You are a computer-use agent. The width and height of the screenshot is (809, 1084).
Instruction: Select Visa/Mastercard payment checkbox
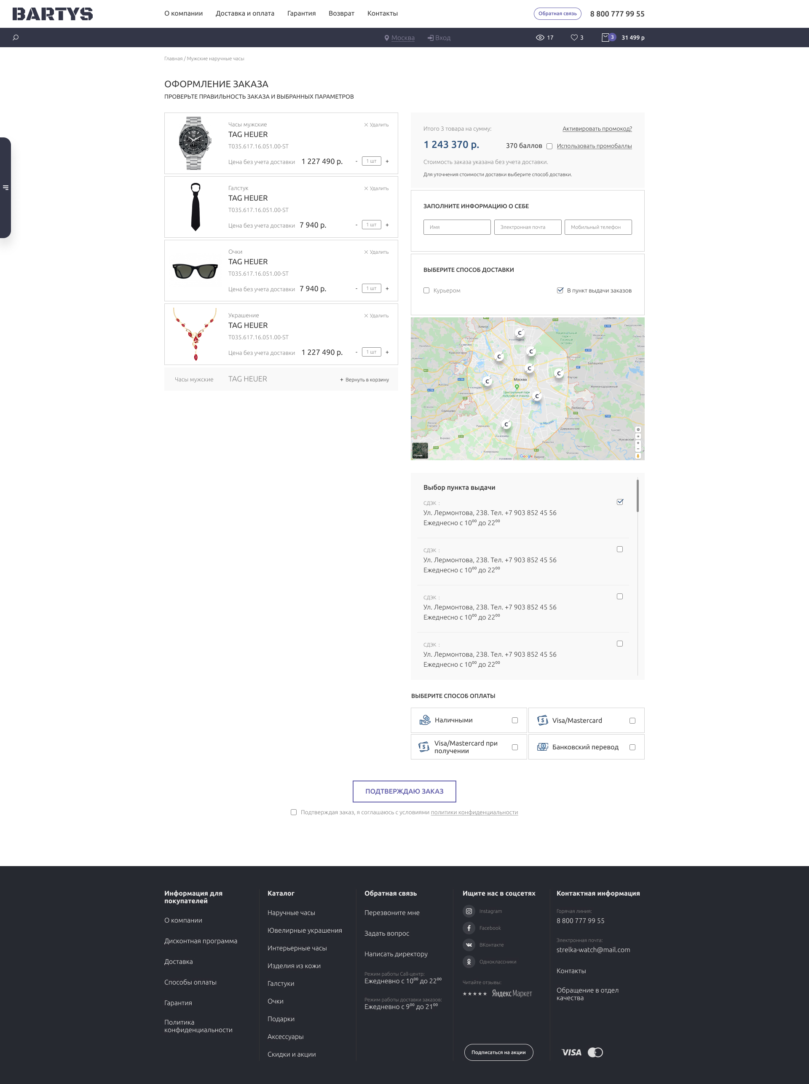click(632, 721)
